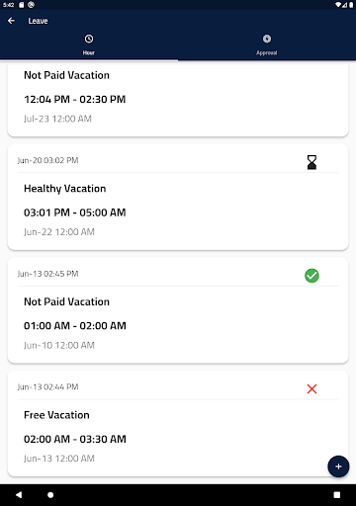Open the Not Paid Vacation 01:00 AM entry
The width and height of the screenshot is (356, 506).
(x=178, y=310)
